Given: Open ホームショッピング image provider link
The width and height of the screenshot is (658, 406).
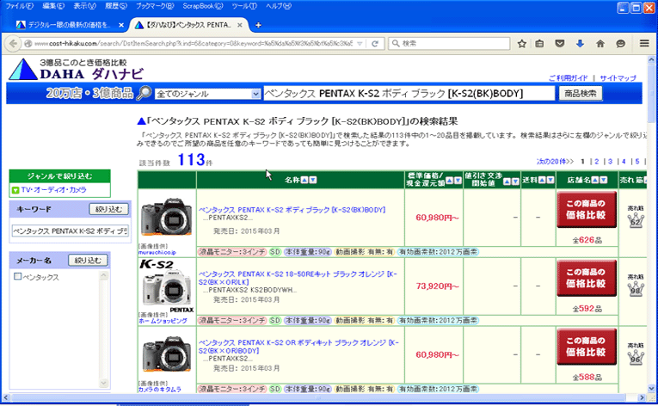Looking at the screenshot, I should click(163, 321).
